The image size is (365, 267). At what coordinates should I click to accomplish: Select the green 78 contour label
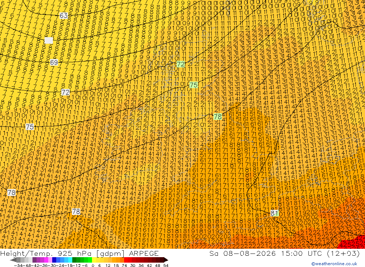218,117
